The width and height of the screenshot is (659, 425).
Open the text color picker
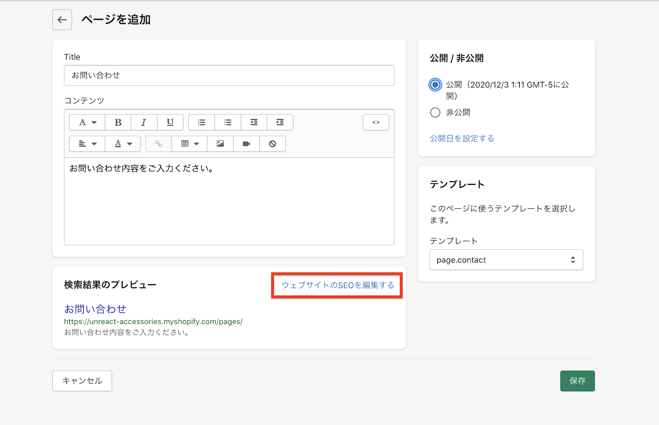123,144
